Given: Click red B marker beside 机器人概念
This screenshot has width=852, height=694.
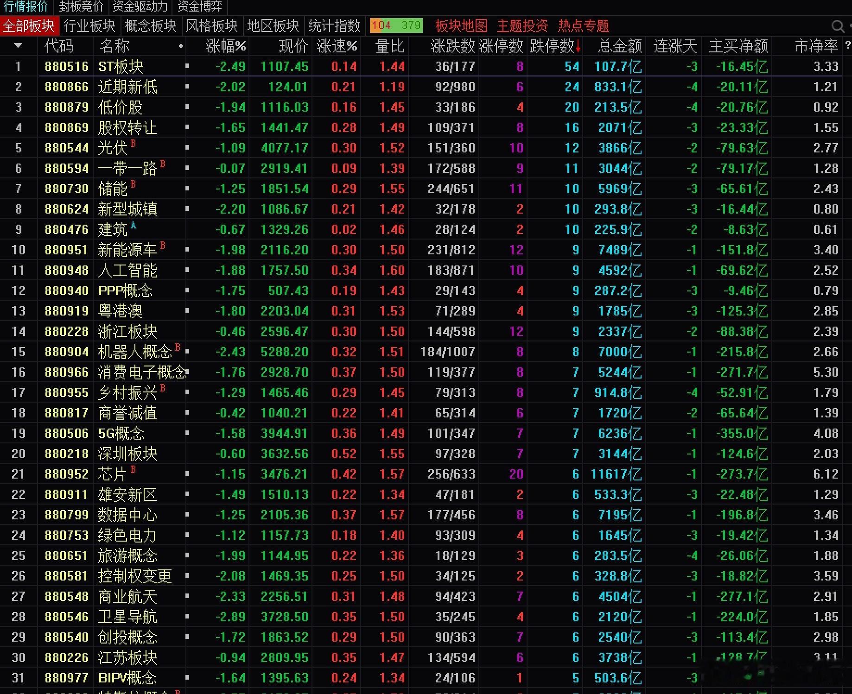Looking at the screenshot, I should click(x=178, y=347).
